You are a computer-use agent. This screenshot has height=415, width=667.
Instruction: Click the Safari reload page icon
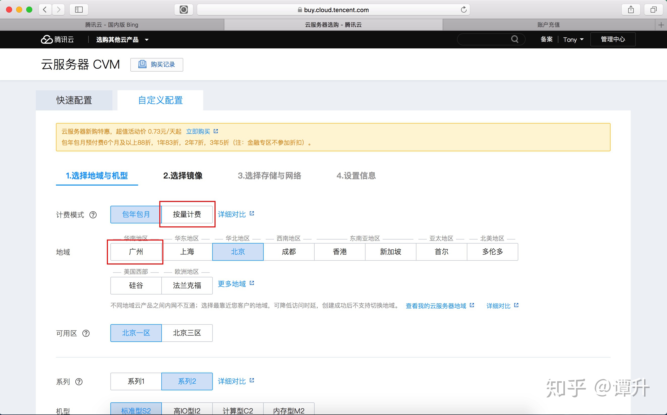pos(464,10)
